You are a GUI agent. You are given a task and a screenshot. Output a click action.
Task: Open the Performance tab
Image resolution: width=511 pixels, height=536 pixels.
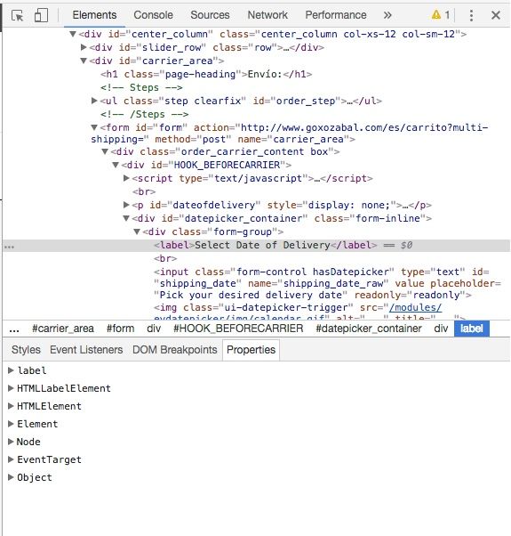tap(336, 15)
